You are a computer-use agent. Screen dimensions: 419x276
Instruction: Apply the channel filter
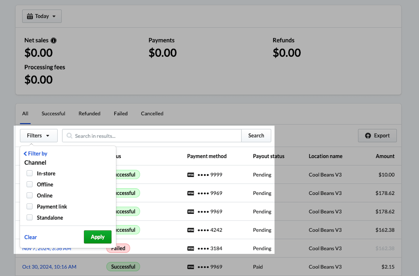(98, 237)
